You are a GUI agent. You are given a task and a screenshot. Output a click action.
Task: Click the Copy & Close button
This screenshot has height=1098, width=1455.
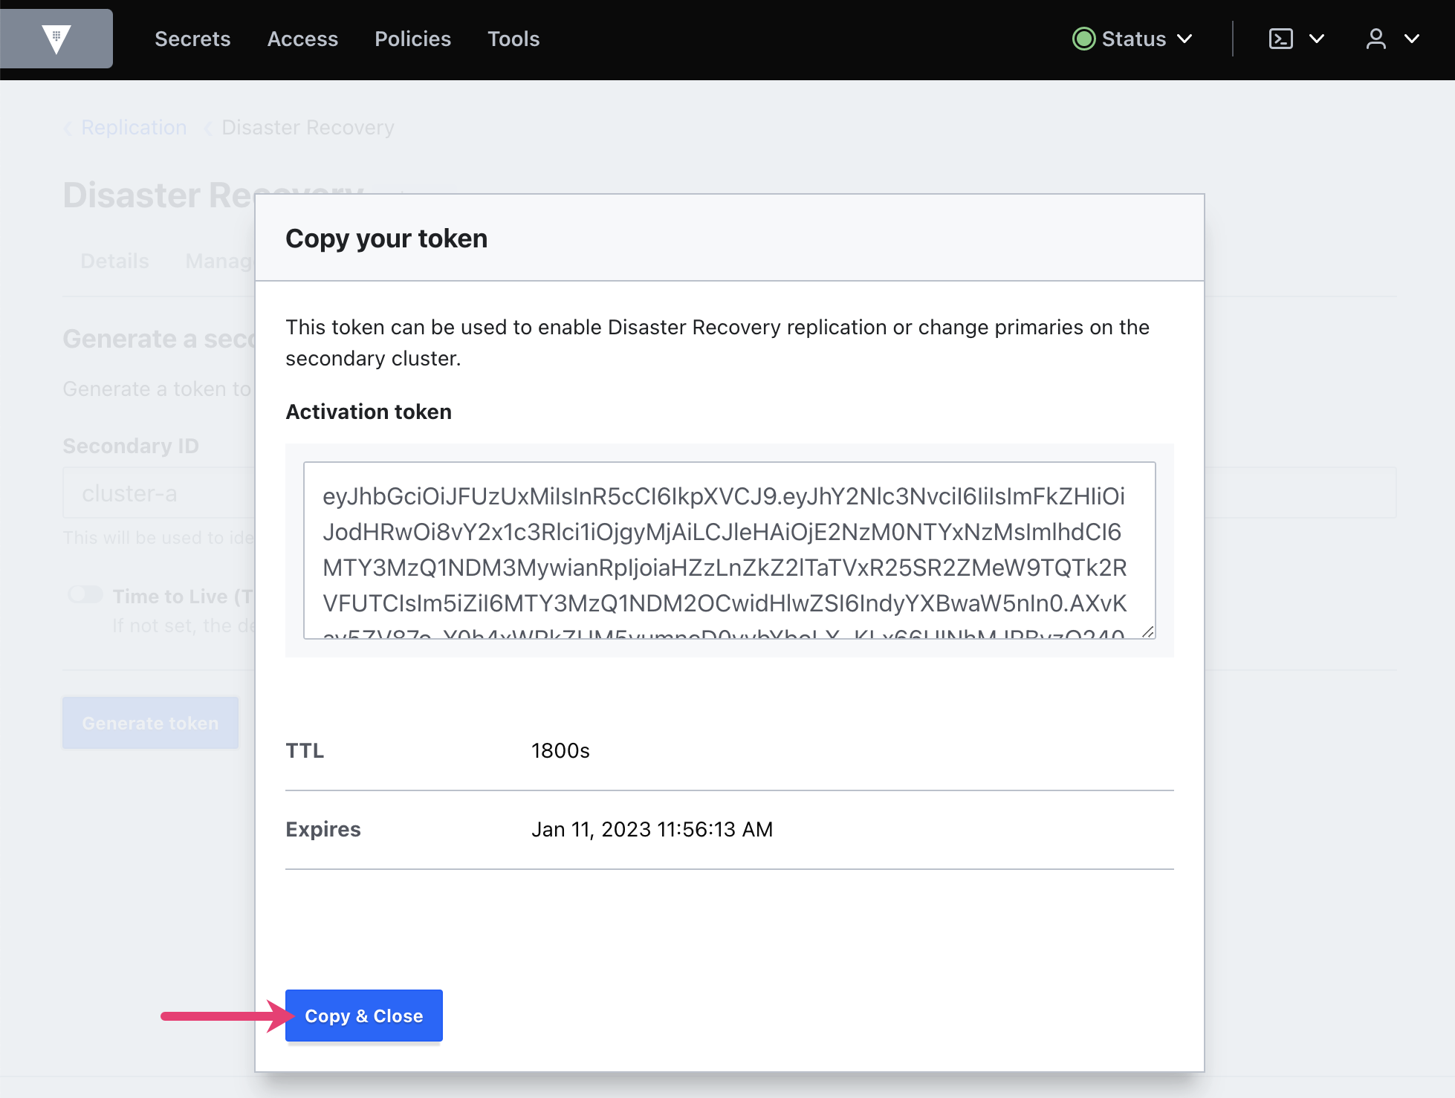pos(363,1016)
